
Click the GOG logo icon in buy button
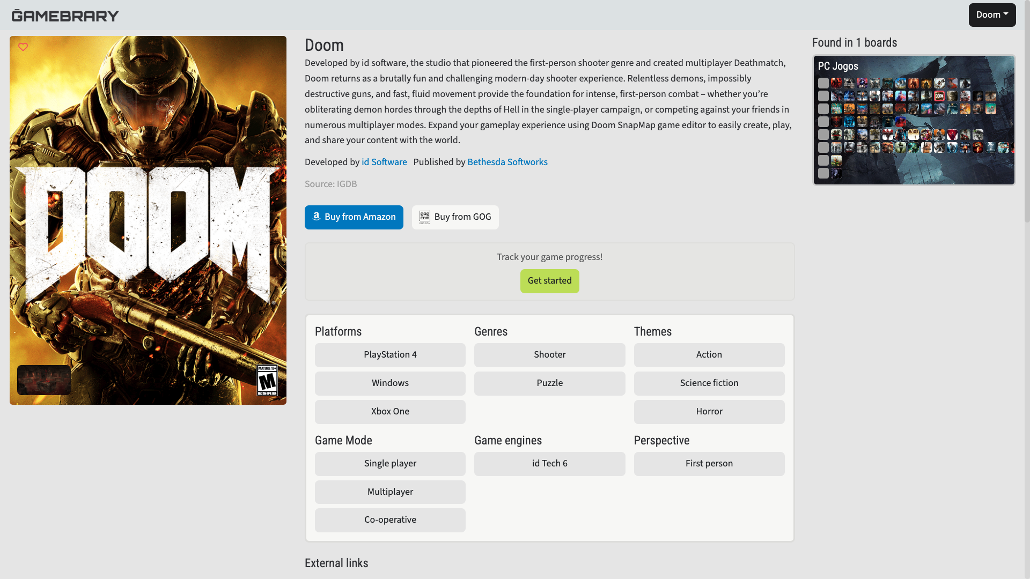pos(425,217)
